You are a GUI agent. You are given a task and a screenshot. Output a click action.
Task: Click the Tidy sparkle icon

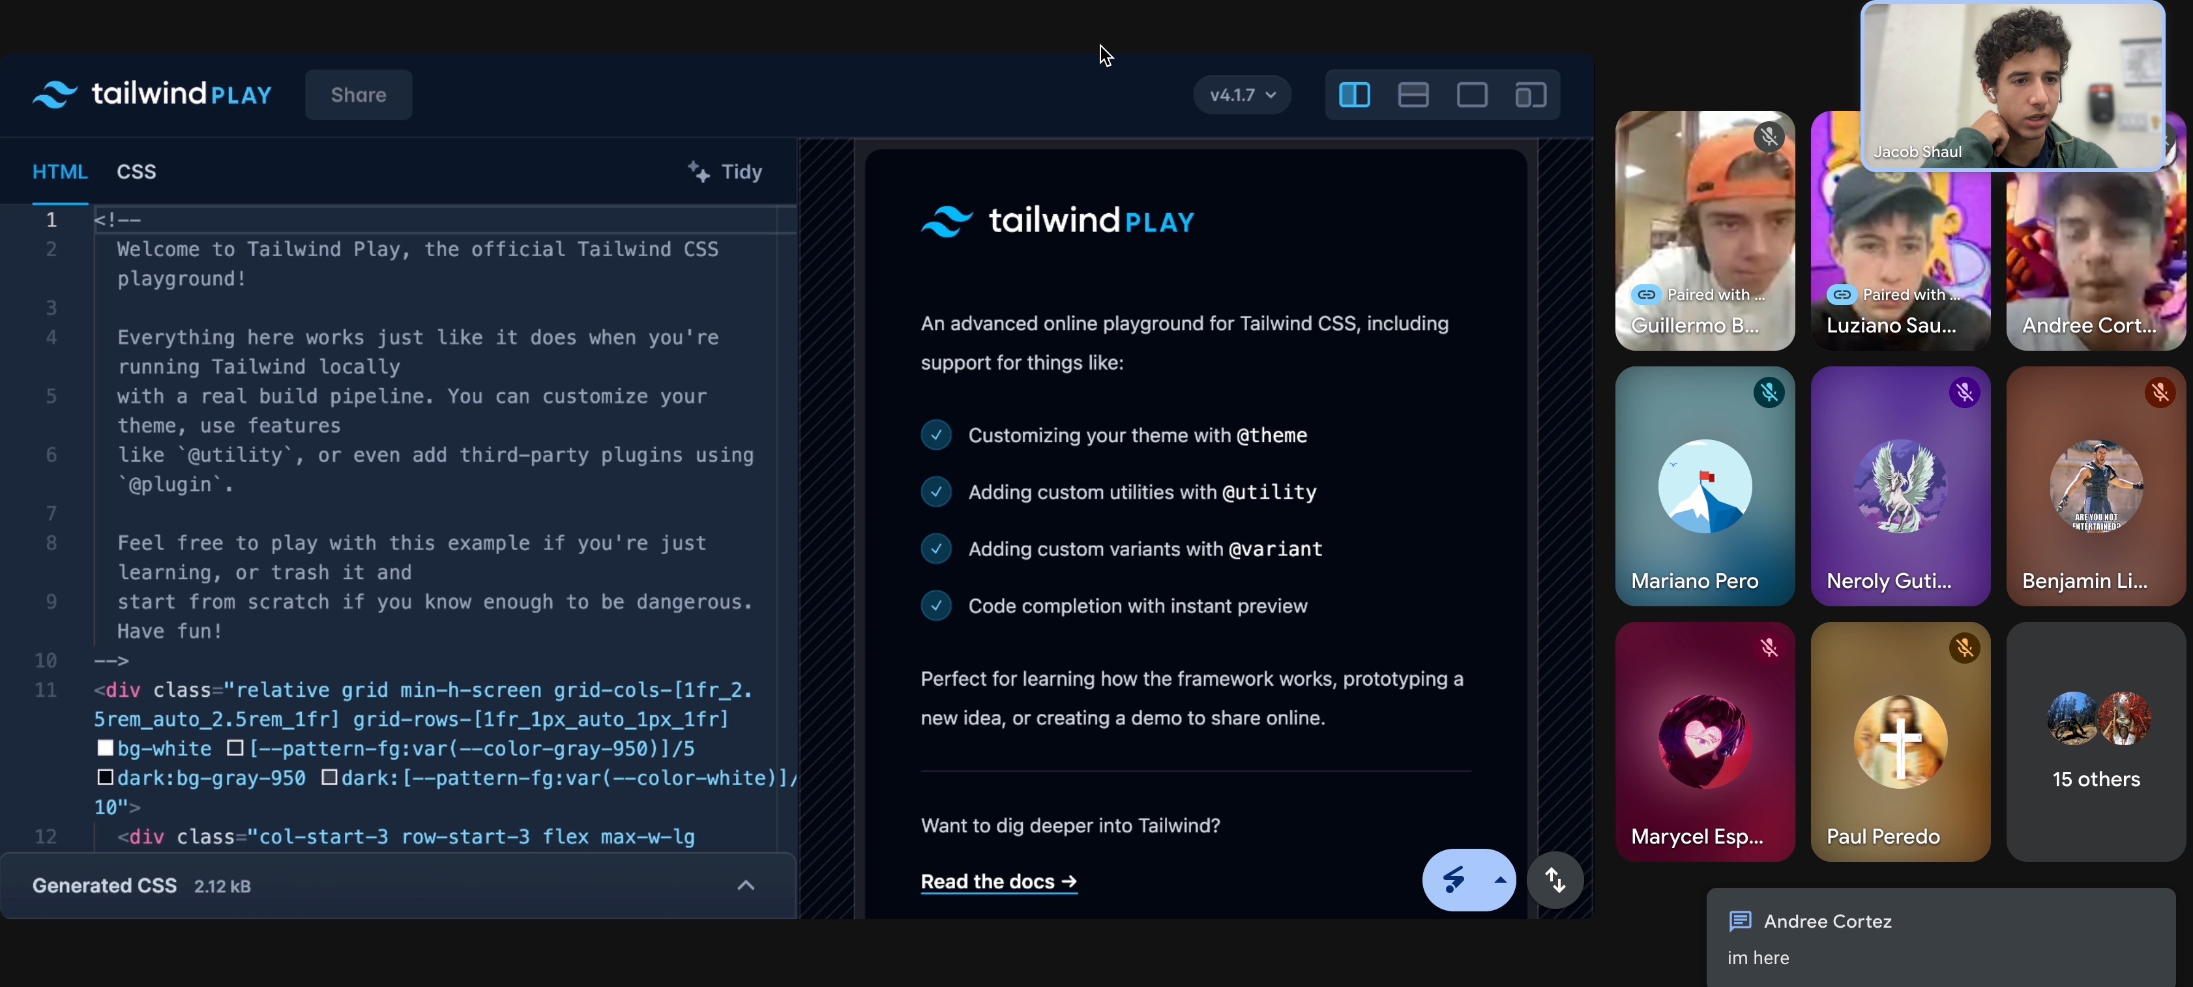pyautogui.click(x=699, y=172)
